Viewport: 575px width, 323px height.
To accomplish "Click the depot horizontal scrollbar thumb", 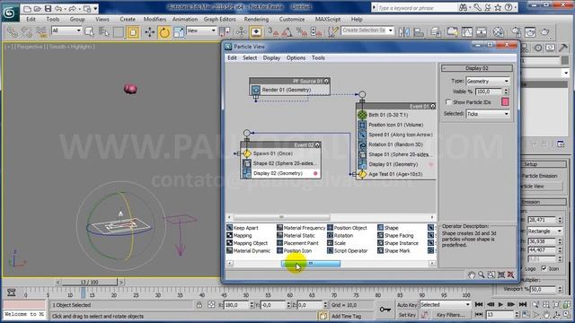I will 311,263.
